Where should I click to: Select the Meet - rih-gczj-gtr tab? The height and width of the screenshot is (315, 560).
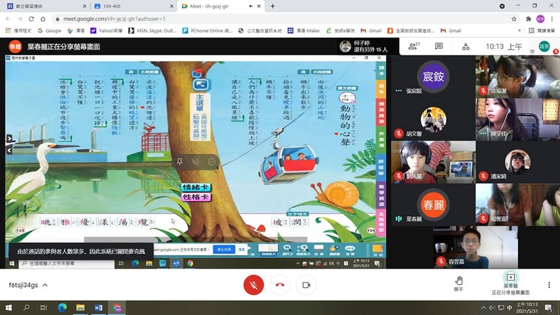click(221, 6)
